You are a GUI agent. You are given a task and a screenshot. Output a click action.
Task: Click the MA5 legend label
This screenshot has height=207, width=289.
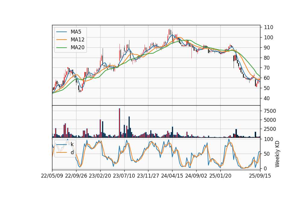[76, 32]
